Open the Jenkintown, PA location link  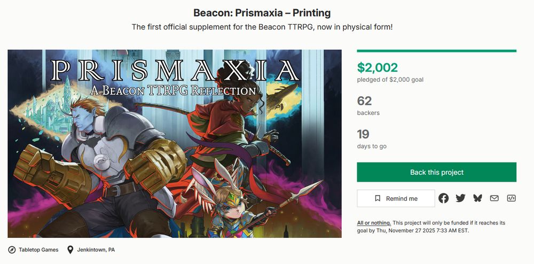tap(96, 250)
